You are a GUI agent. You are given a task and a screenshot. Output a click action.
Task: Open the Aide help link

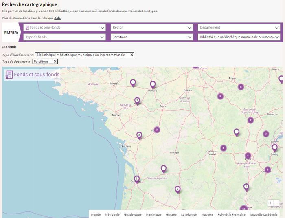[57, 18]
